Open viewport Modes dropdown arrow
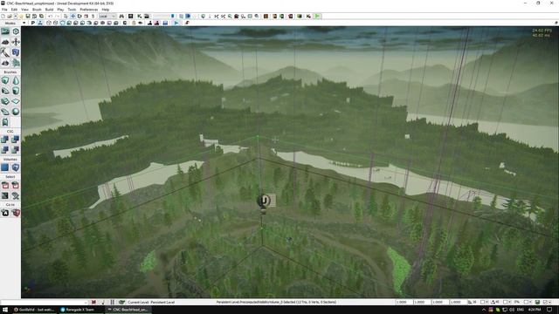This screenshot has width=559, height=314. tap(24, 24)
